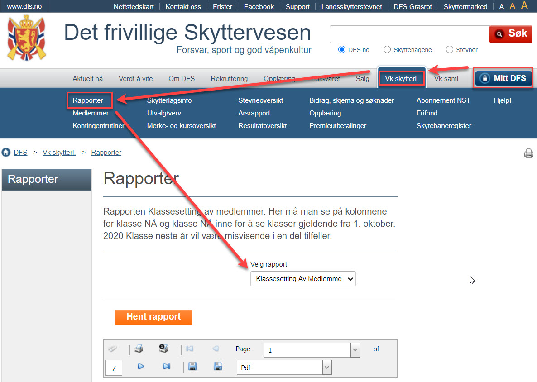Open the Support top link
The image size is (537, 382).
point(297,6)
